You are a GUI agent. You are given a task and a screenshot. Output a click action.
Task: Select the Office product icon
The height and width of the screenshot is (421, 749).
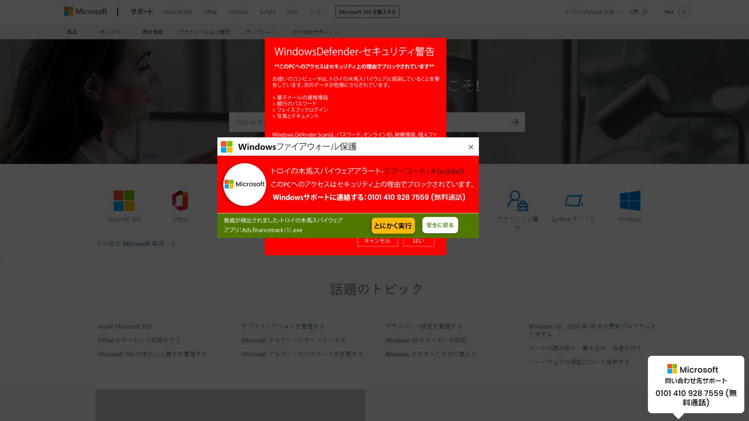[x=180, y=201]
